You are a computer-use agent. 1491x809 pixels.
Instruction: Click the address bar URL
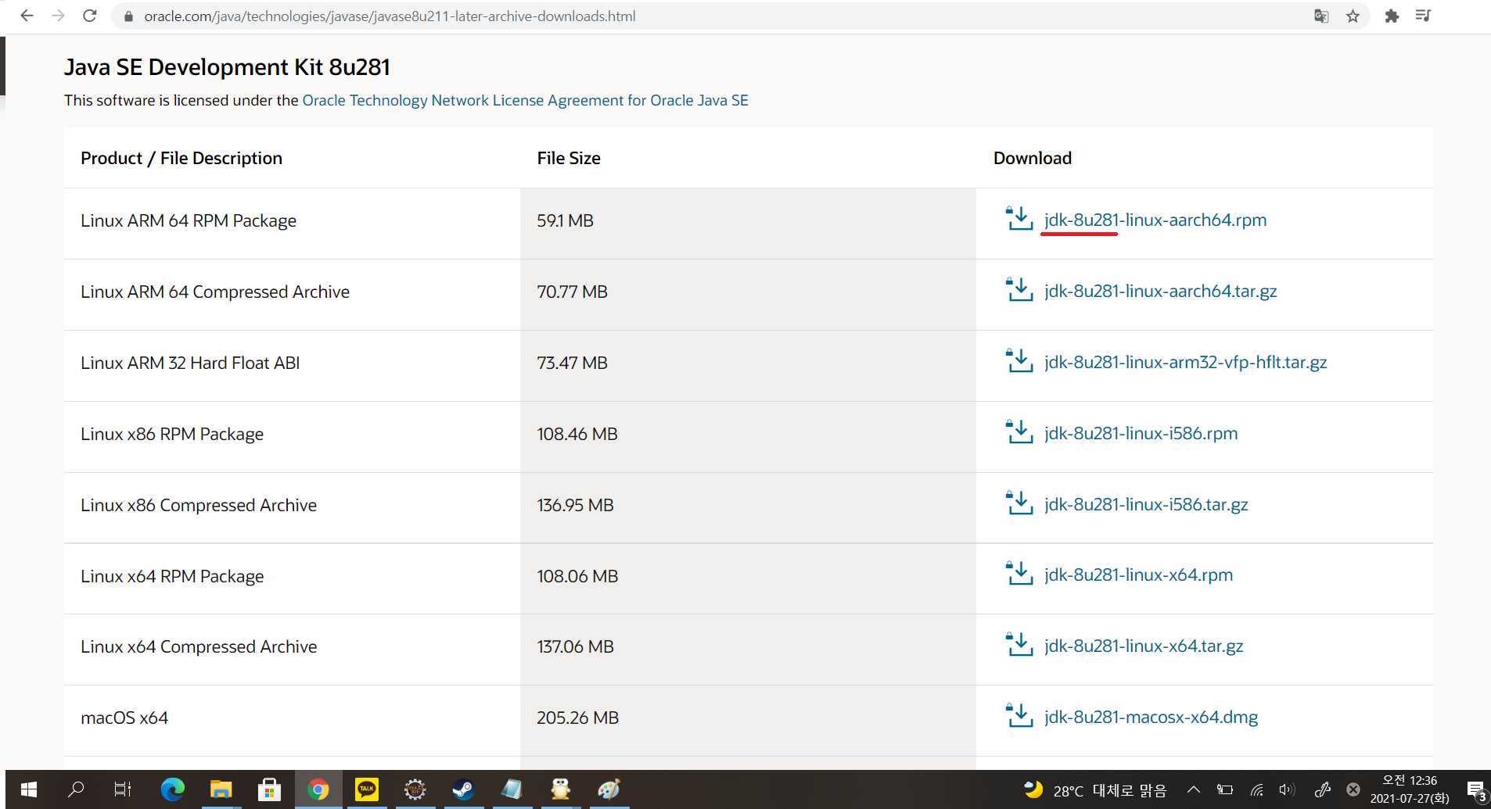pyautogui.click(x=390, y=16)
